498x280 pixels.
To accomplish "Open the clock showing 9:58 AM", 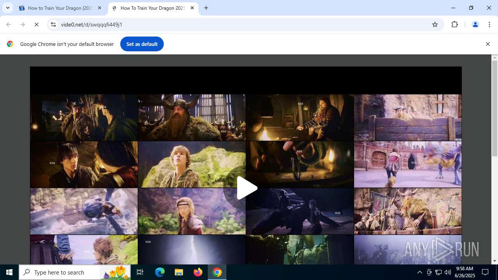I will [x=465, y=272].
